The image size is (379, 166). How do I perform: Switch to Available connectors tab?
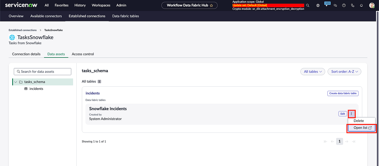pyautogui.click(x=46, y=16)
